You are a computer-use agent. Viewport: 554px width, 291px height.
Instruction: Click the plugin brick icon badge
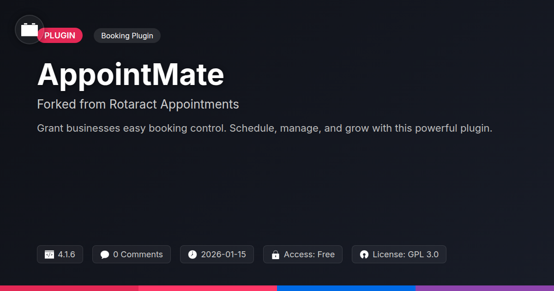[30, 30]
